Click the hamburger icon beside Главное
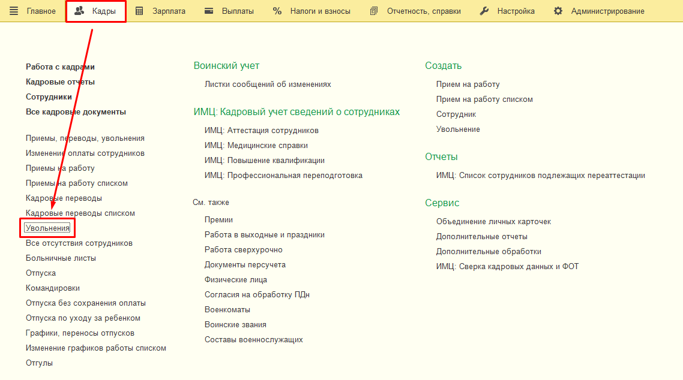683x380 pixels. point(14,11)
